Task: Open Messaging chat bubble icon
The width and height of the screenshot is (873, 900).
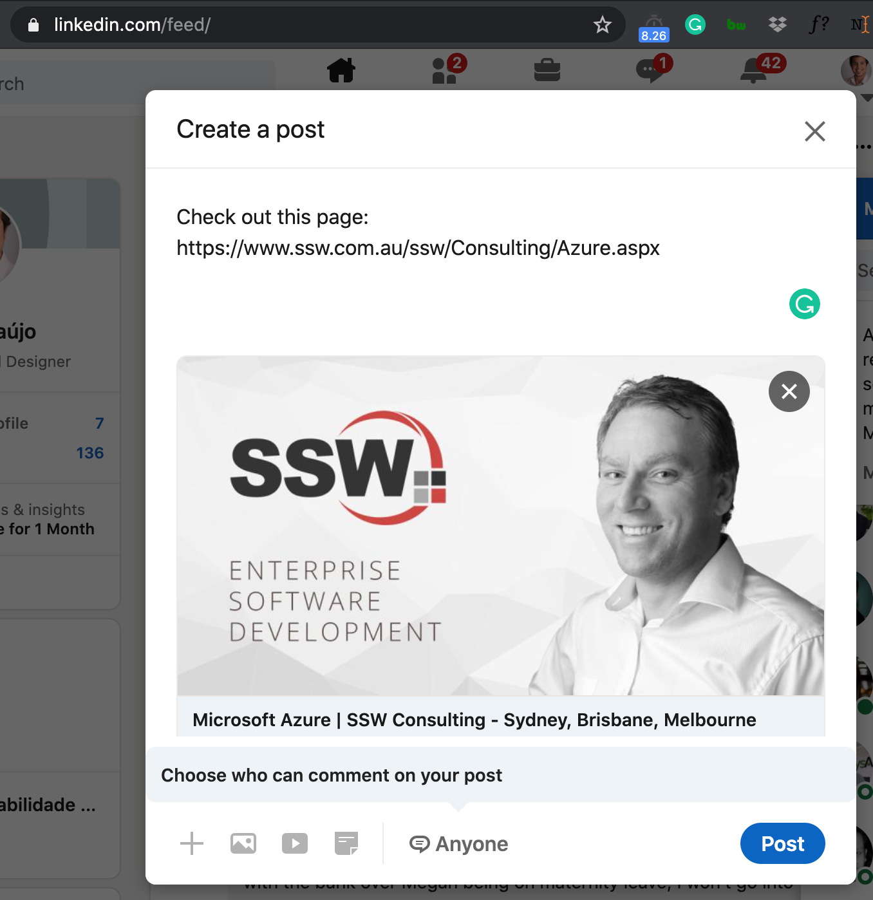Action: point(650,70)
